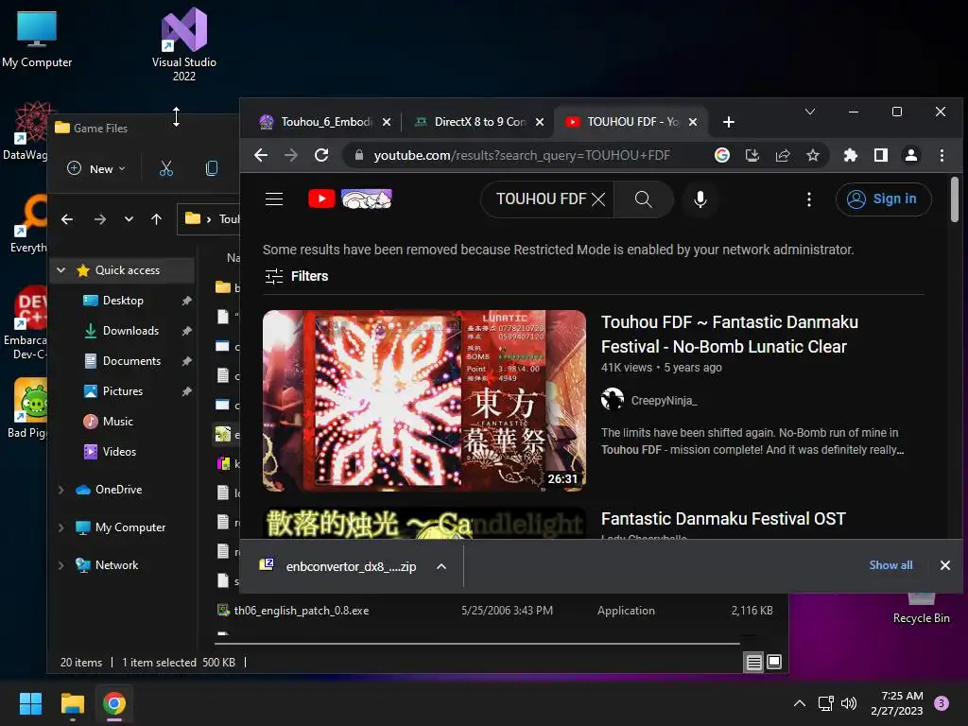Expand the enbconvertor download options caret
This screenshot has width=968, height=726.
[x=441, y=566]
